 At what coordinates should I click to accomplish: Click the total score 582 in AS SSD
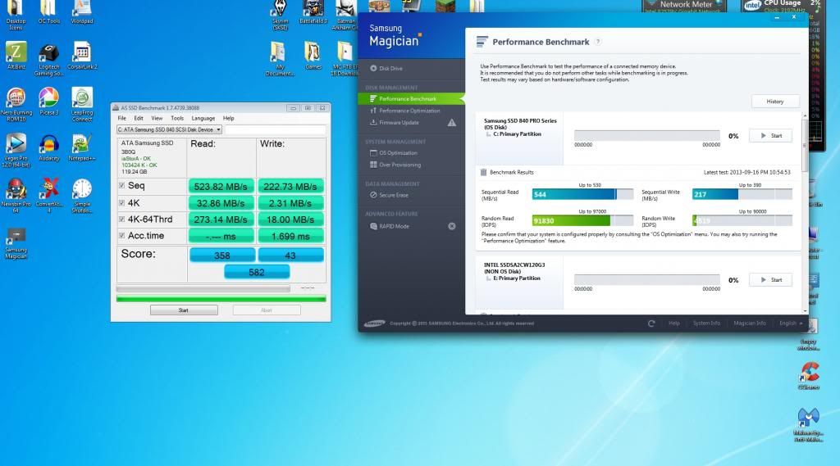[257, 273]
